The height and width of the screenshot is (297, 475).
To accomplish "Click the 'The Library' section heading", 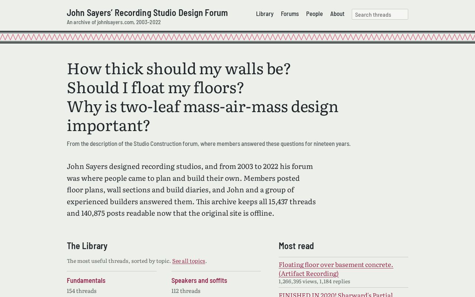I will click(x=87, y=246).
